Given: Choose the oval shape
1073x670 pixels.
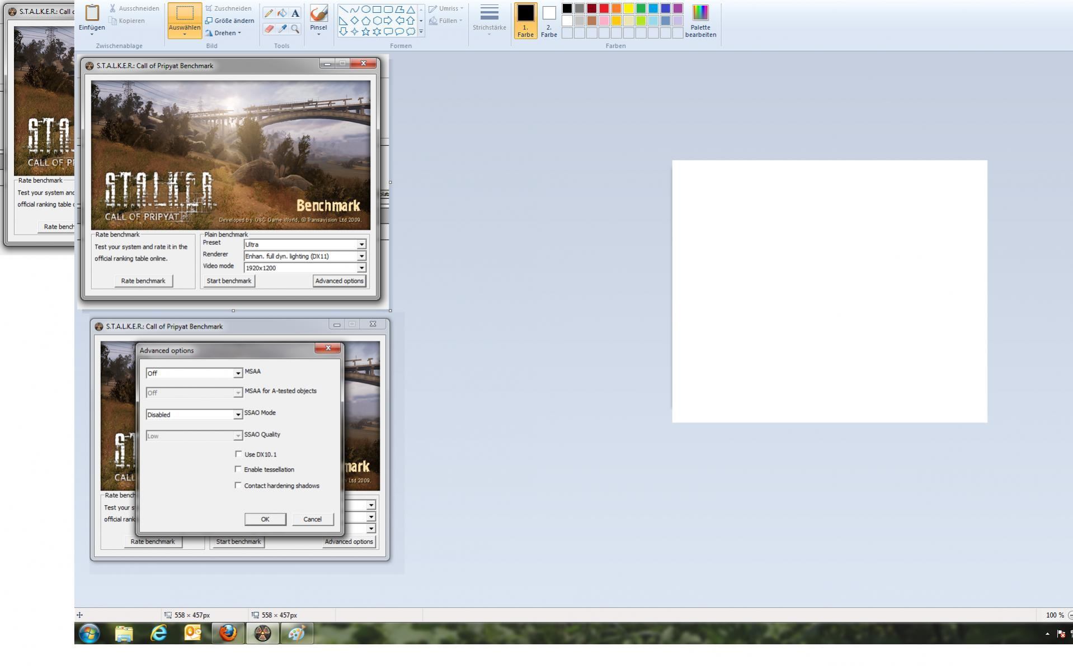Looking at the screenshot, I should [365, 9].
